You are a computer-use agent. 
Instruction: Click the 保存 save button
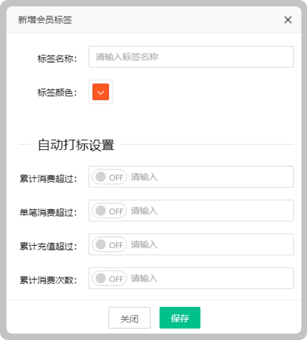180,317
